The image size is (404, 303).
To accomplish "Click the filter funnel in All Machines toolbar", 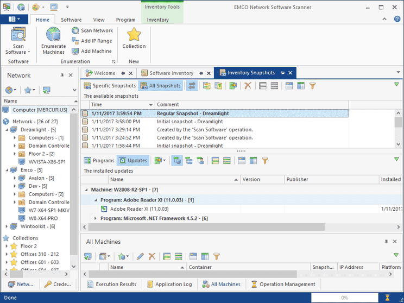I will click(217, 256).
